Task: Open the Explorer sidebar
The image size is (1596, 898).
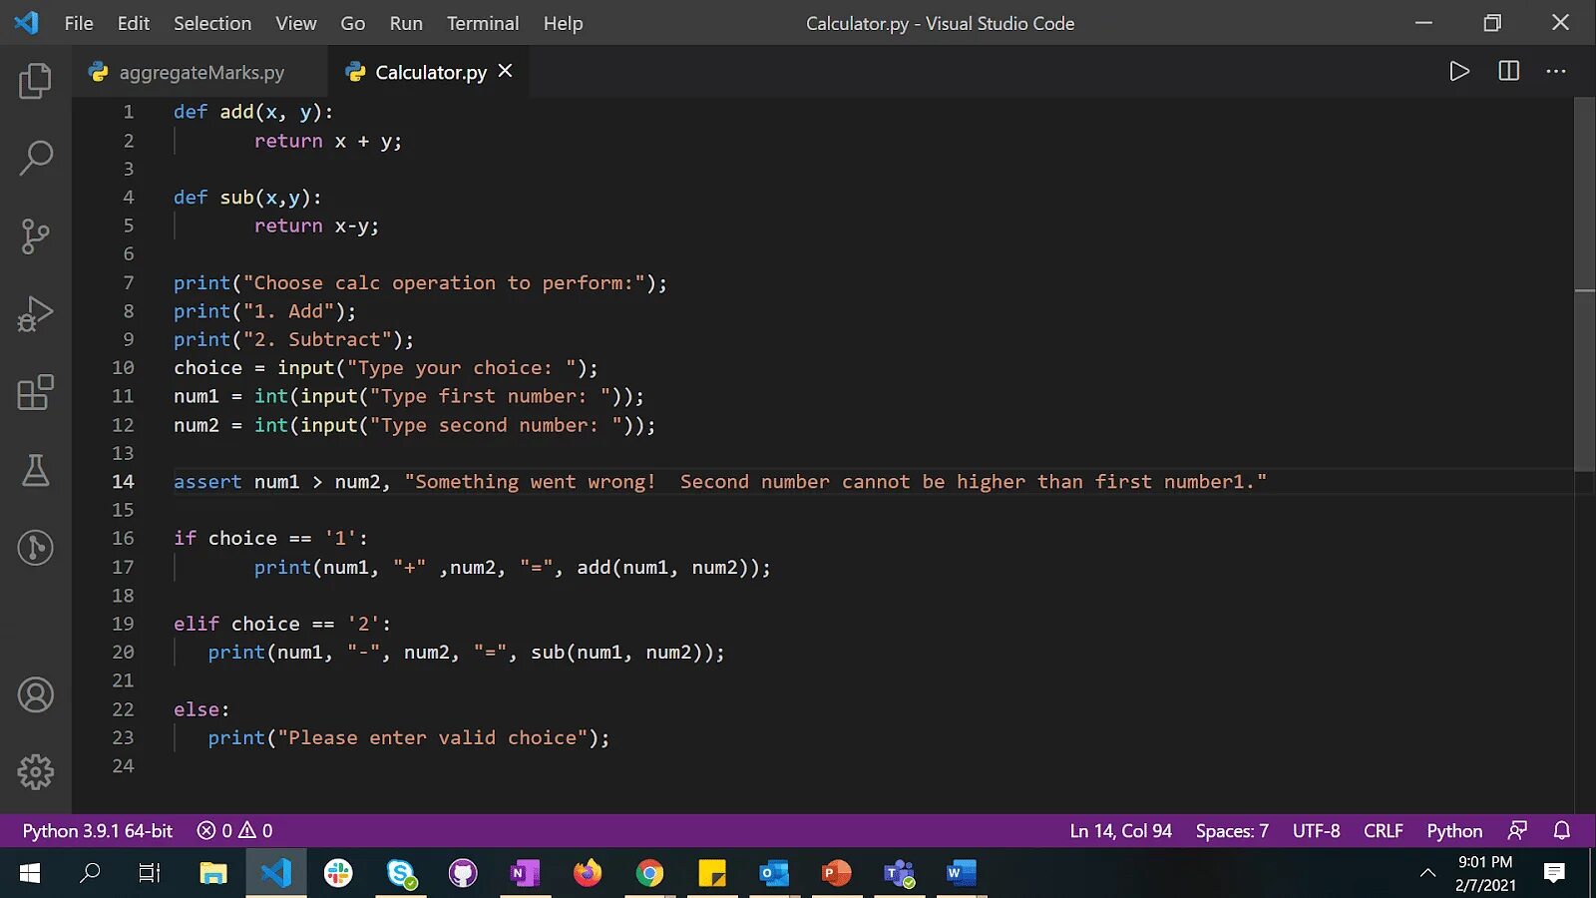Action: 36,81
